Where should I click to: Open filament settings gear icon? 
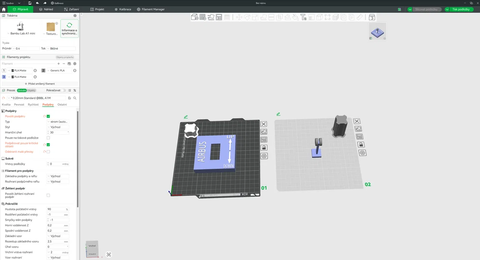point(75,64)
